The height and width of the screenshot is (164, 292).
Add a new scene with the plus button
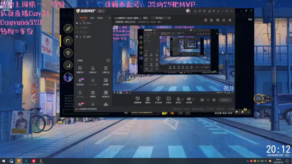[x=109, y=18]
